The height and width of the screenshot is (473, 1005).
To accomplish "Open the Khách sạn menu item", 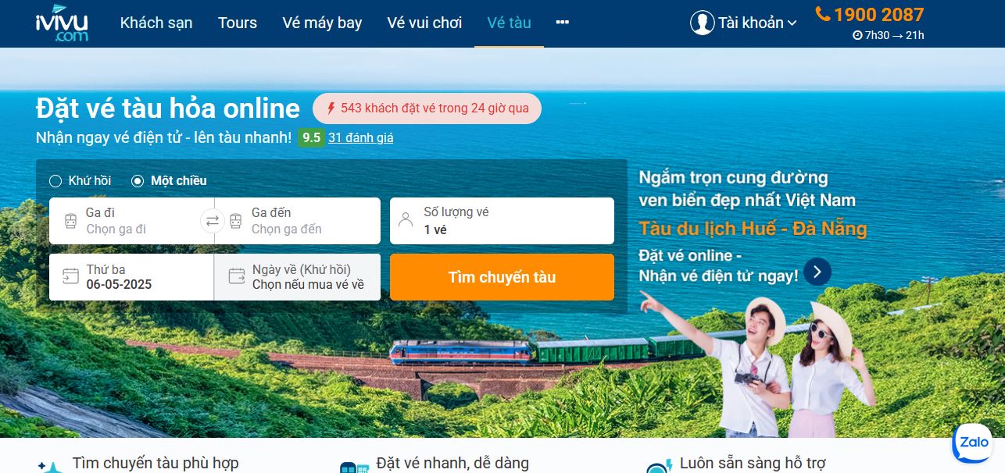I will point(156,23).
